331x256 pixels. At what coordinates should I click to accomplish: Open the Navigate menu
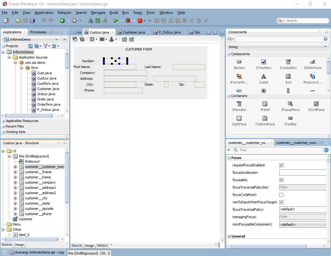pos(98,13)
